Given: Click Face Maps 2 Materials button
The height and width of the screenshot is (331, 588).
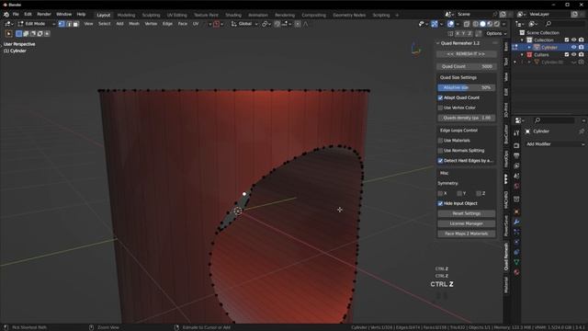Looking at the screenshot, I should [x=466, y=234].
